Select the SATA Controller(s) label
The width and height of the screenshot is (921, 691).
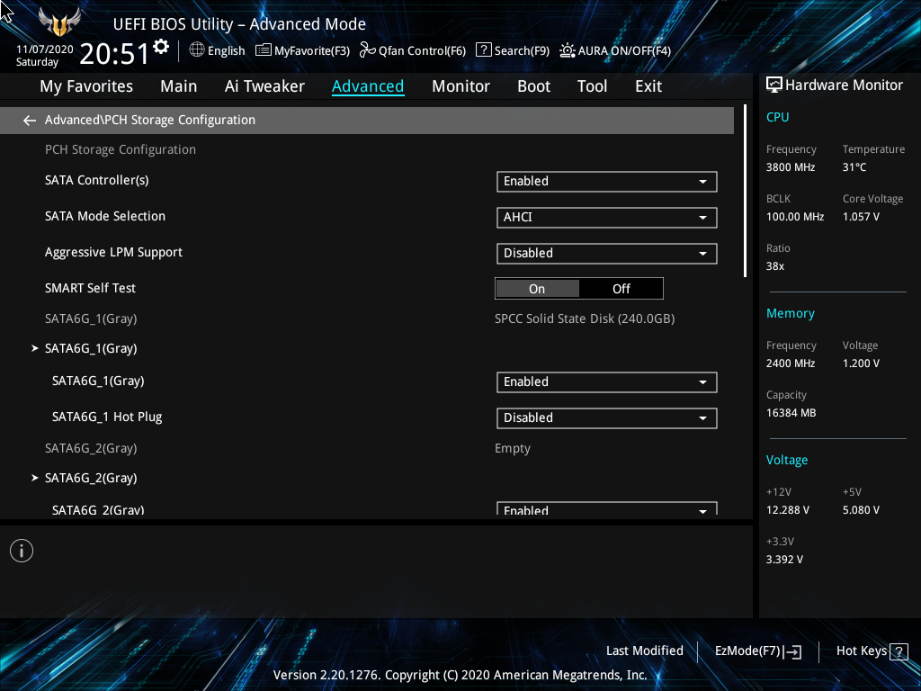point(97,180)
